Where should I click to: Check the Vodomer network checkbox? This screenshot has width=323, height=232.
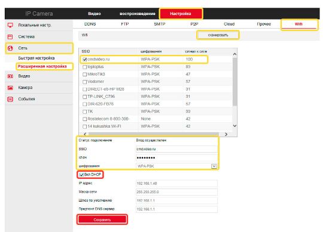[84, 82]
